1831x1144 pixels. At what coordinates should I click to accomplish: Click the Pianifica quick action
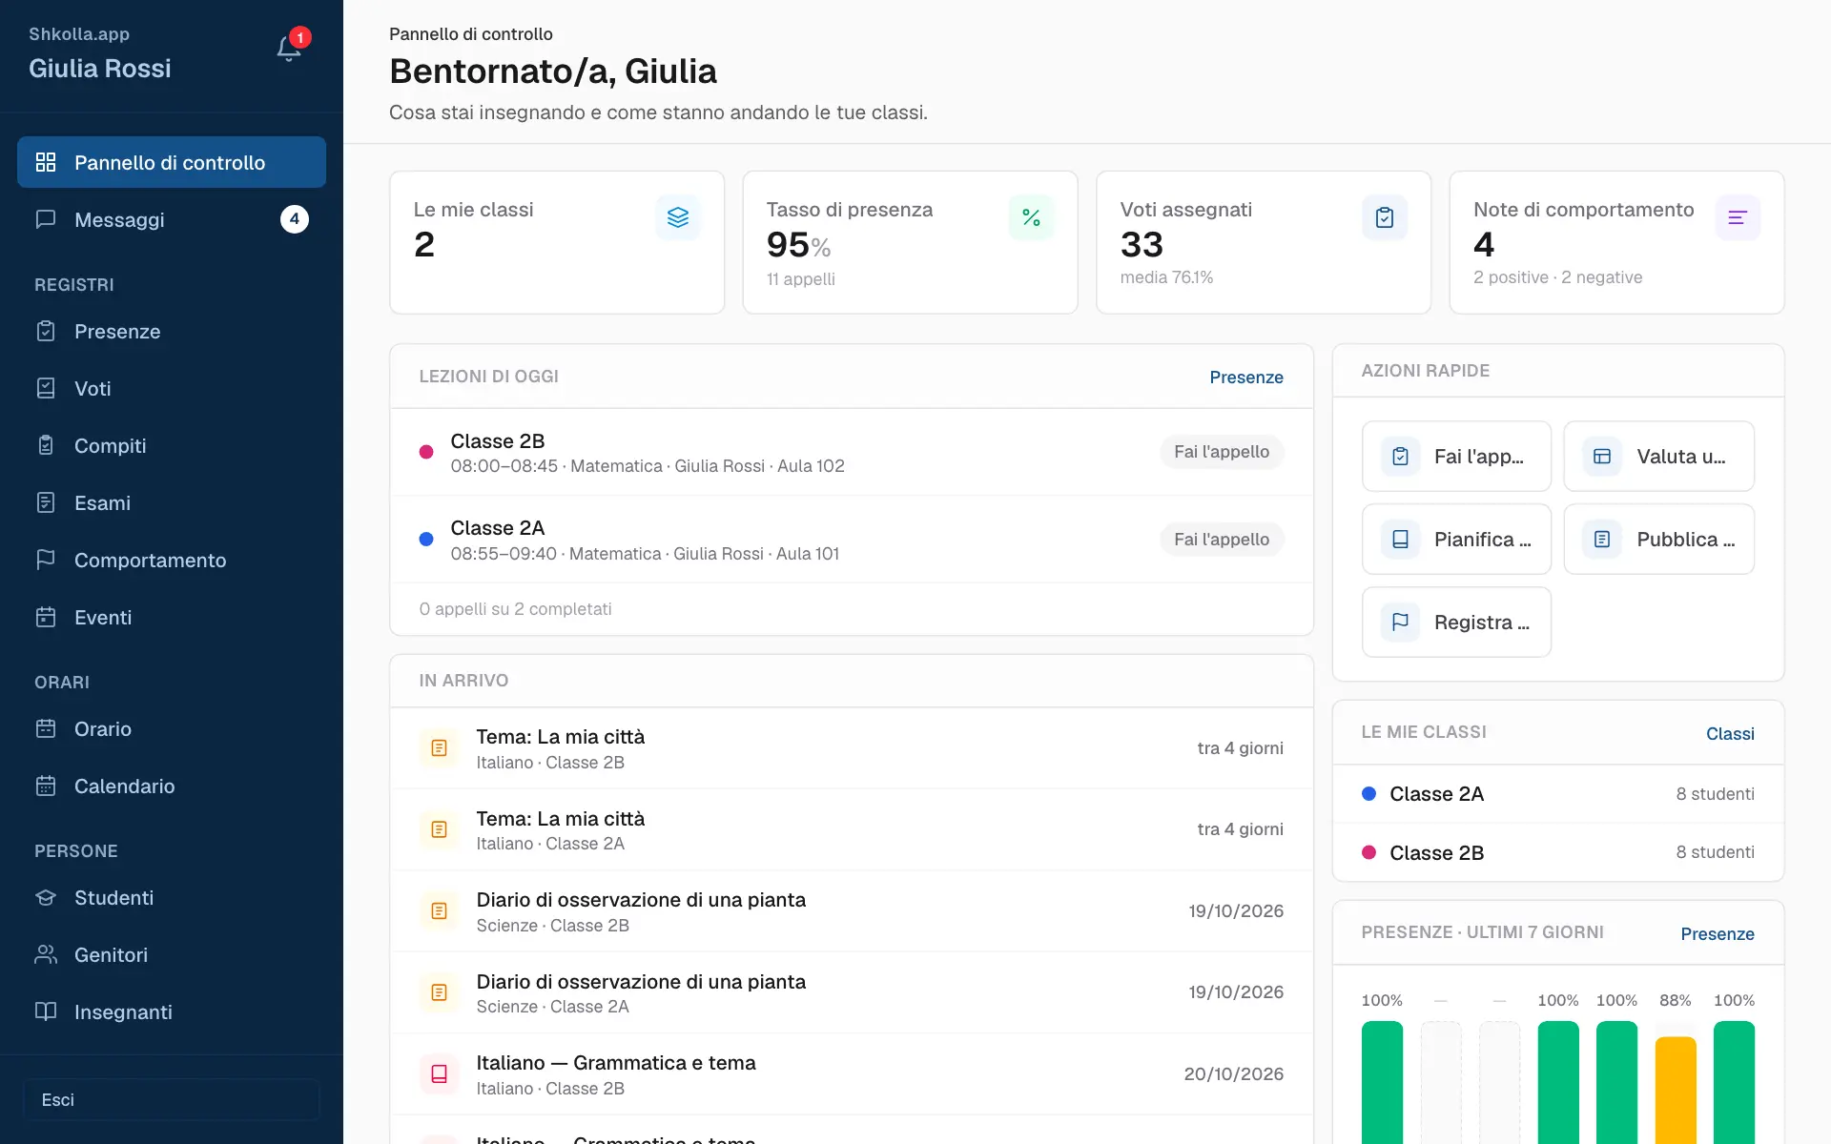[1456, 539]
